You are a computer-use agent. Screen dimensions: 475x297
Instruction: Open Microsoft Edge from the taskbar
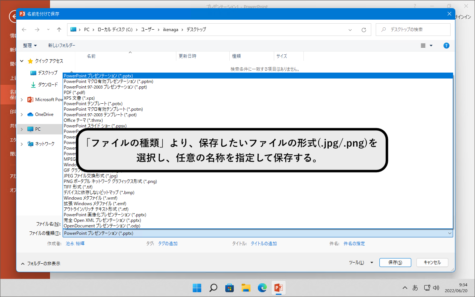coord(262,288)
